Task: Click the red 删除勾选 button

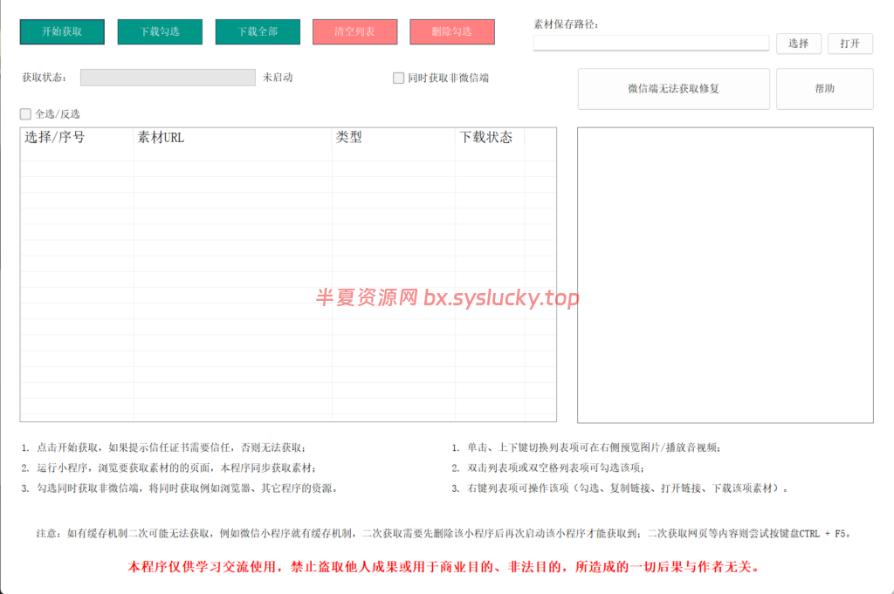Action: (x=452, y=32)
